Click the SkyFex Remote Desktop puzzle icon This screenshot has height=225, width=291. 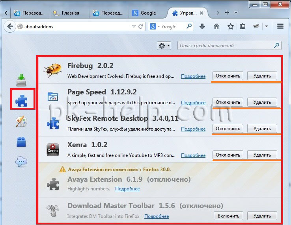53,123
